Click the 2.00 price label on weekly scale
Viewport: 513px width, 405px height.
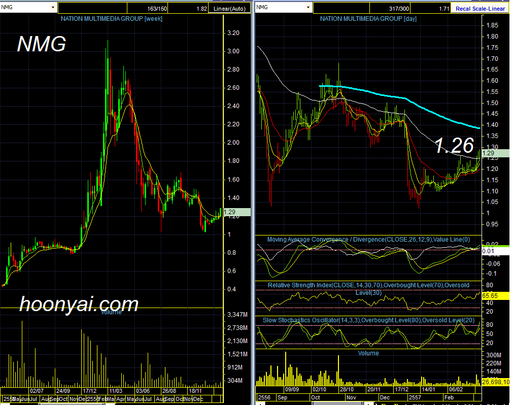pyautogui.click(x=233, y=143)
